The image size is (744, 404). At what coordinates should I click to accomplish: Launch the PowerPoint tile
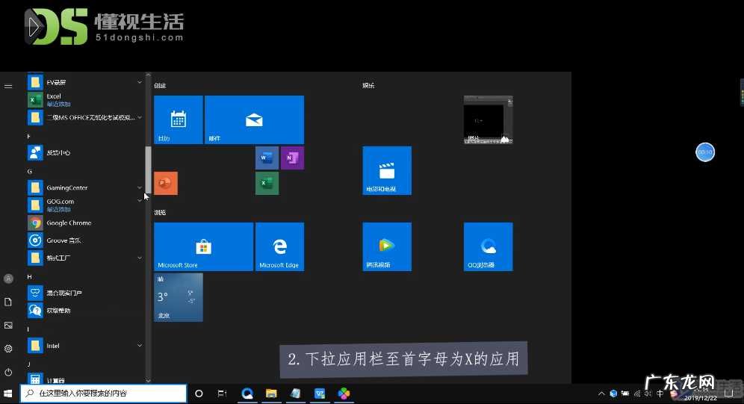[x=166, y=183]
